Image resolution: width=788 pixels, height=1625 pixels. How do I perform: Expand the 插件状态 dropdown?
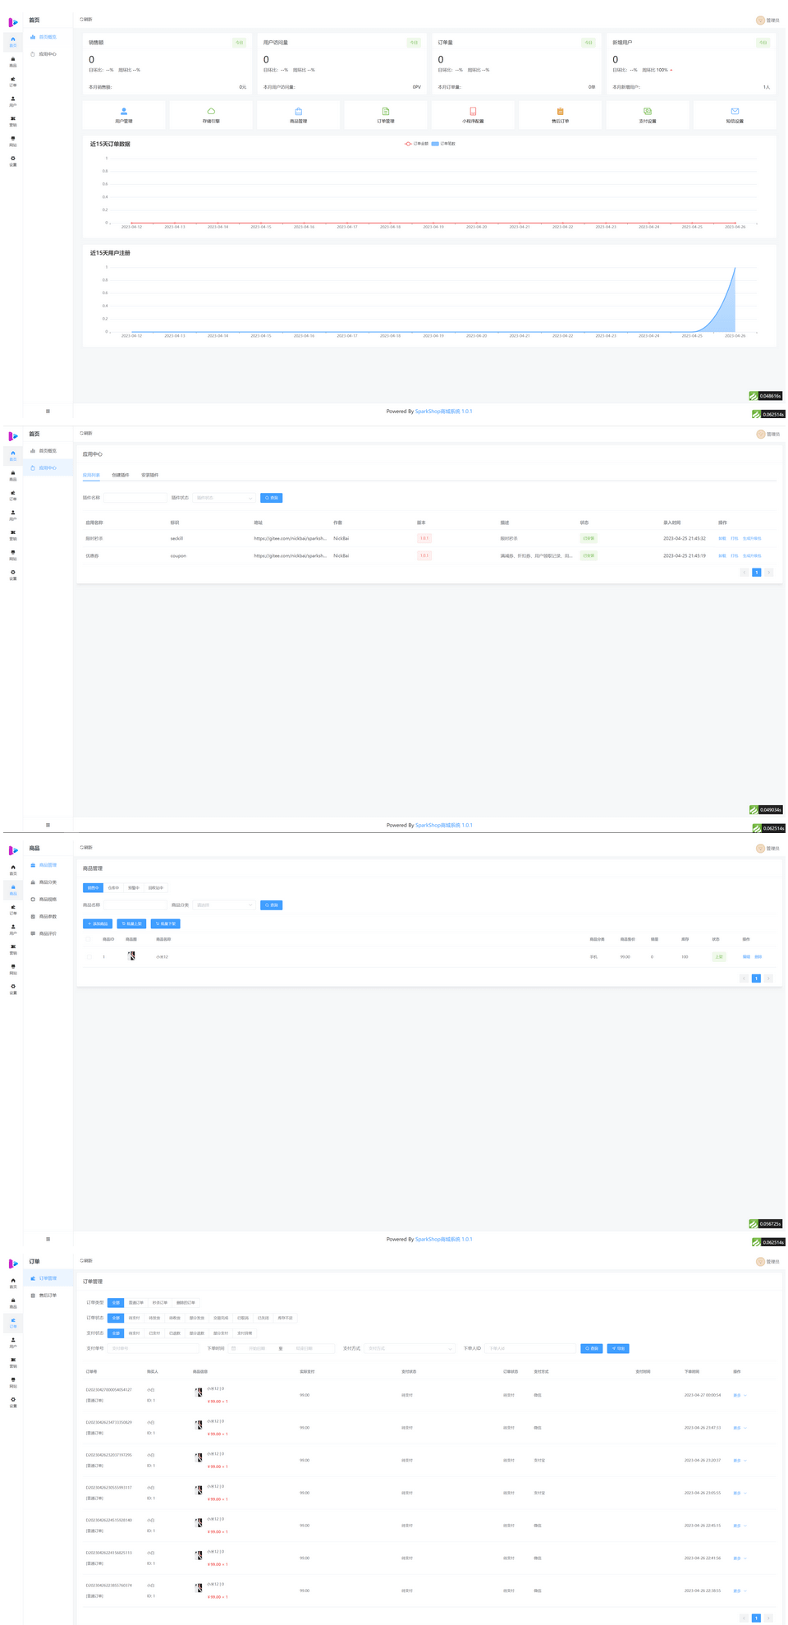tap(224, 498)
